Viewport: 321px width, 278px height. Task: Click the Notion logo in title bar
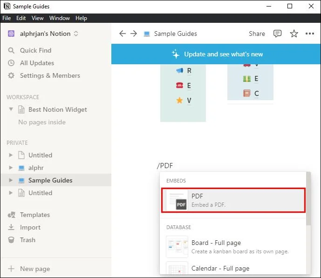pos(7,7)
